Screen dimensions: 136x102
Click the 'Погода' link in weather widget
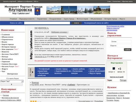(x=123, y=80)
